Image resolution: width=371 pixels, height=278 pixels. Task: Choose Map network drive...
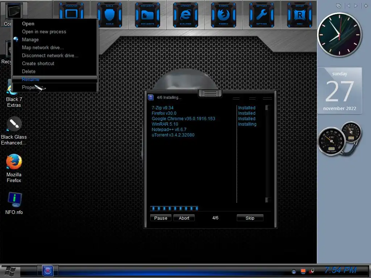(55, 47)
